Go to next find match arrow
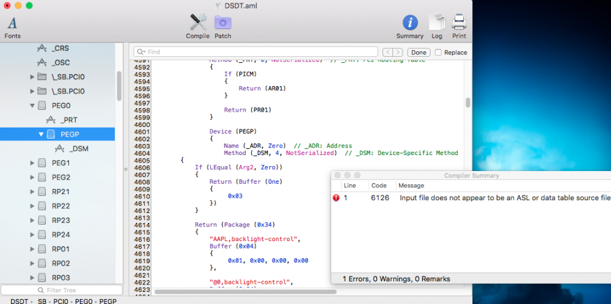Screen dimensions: 611x304 click(398, 52)
